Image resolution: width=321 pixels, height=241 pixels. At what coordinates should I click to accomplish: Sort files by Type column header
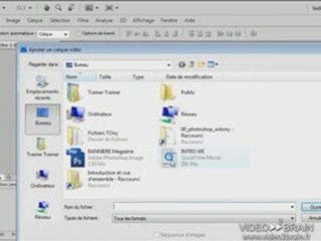[147, 77]
